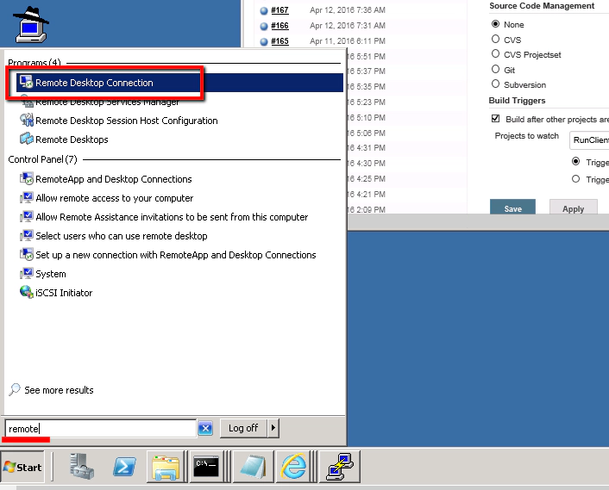Expand the arrow next to Log off

[273, 428]
